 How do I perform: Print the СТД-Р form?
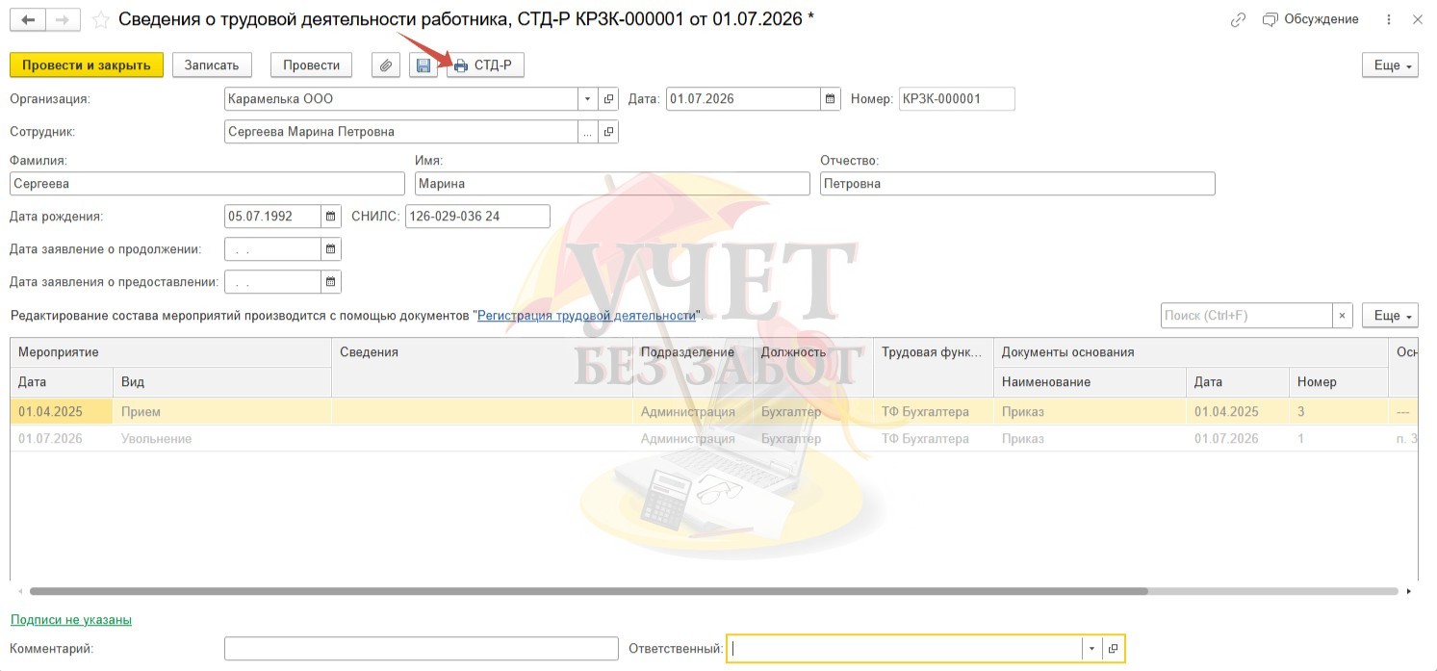485,65
